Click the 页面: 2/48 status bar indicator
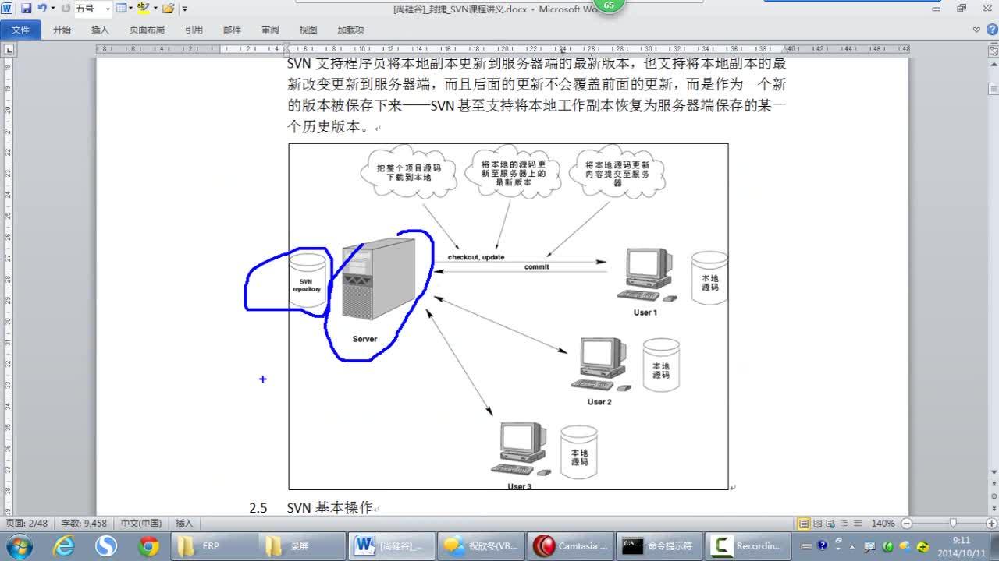The height and width of the screenshot is (561, 999). click(x=27, y=524)
